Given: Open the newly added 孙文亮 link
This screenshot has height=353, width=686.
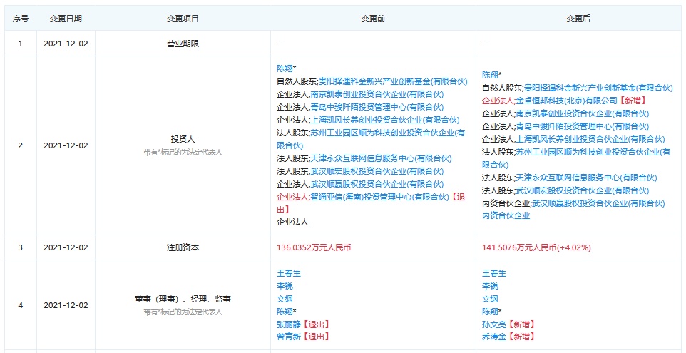Looking at the screenshot, I should coord(494,324).
